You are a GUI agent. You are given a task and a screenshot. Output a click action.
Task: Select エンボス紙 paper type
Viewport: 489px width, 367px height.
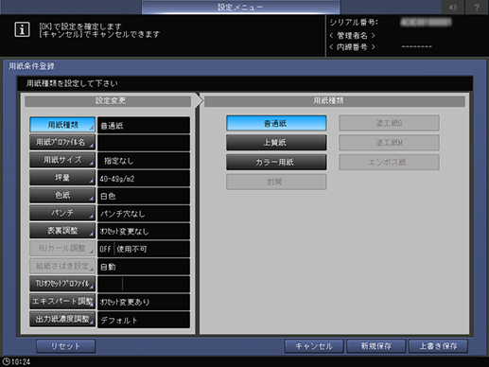pos(389,162)
